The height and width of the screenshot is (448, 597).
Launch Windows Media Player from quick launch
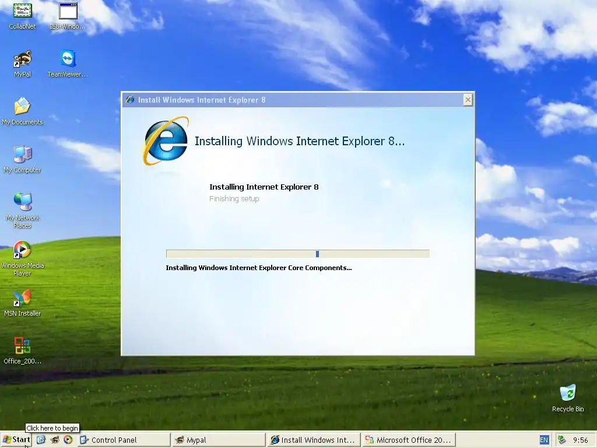point(68,440)
